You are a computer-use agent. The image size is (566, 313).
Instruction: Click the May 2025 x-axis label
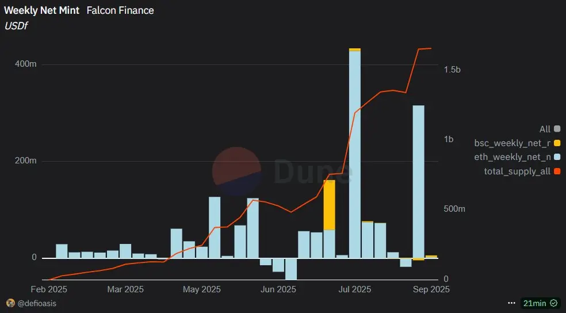point(201,289)
